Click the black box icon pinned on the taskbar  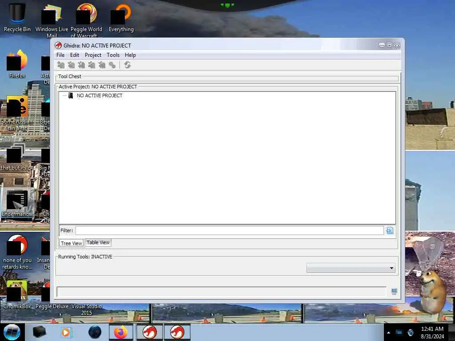(x=39, y=332)
